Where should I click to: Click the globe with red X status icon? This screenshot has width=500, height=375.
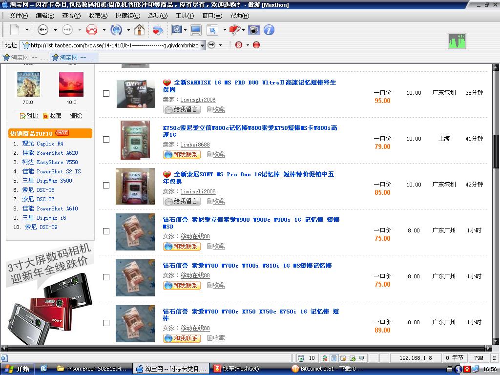click(325, 358)
